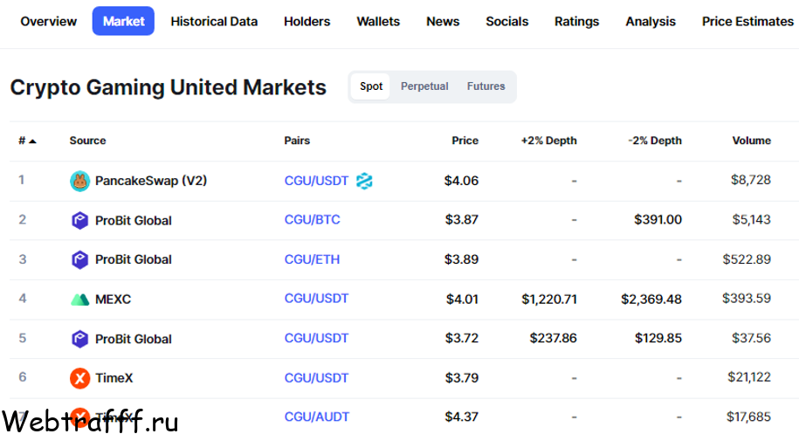Open the CGU/USDT pair on MEXC
The width and height of the screenshot is (799, 434).
point(316,298)
